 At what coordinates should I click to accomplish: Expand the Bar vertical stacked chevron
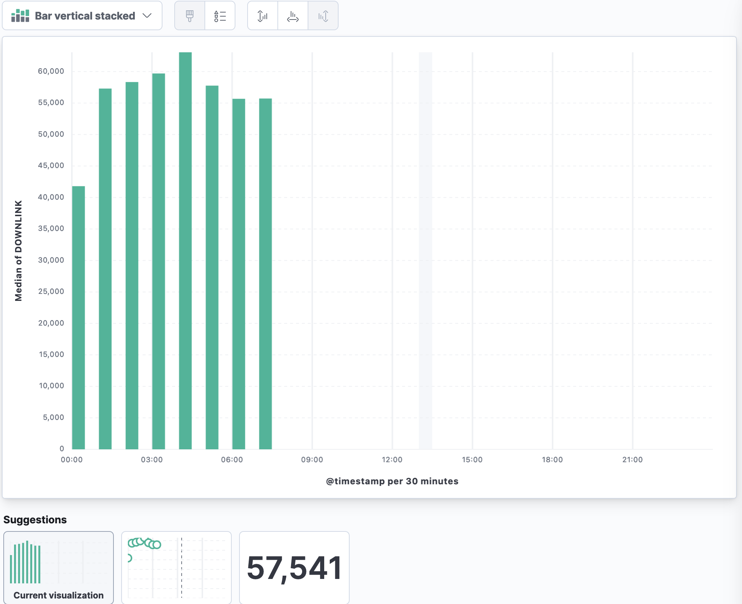coord(147,16)
